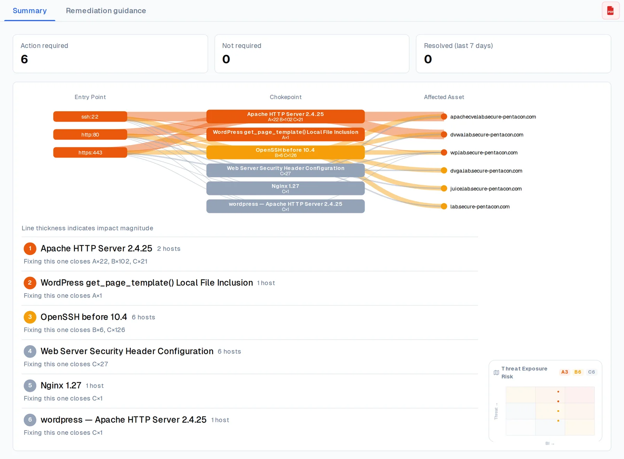The width and height of the screenshot is (624, 459).
Task: Click the B6 risk badge
Action: click(x=578, y=372)
